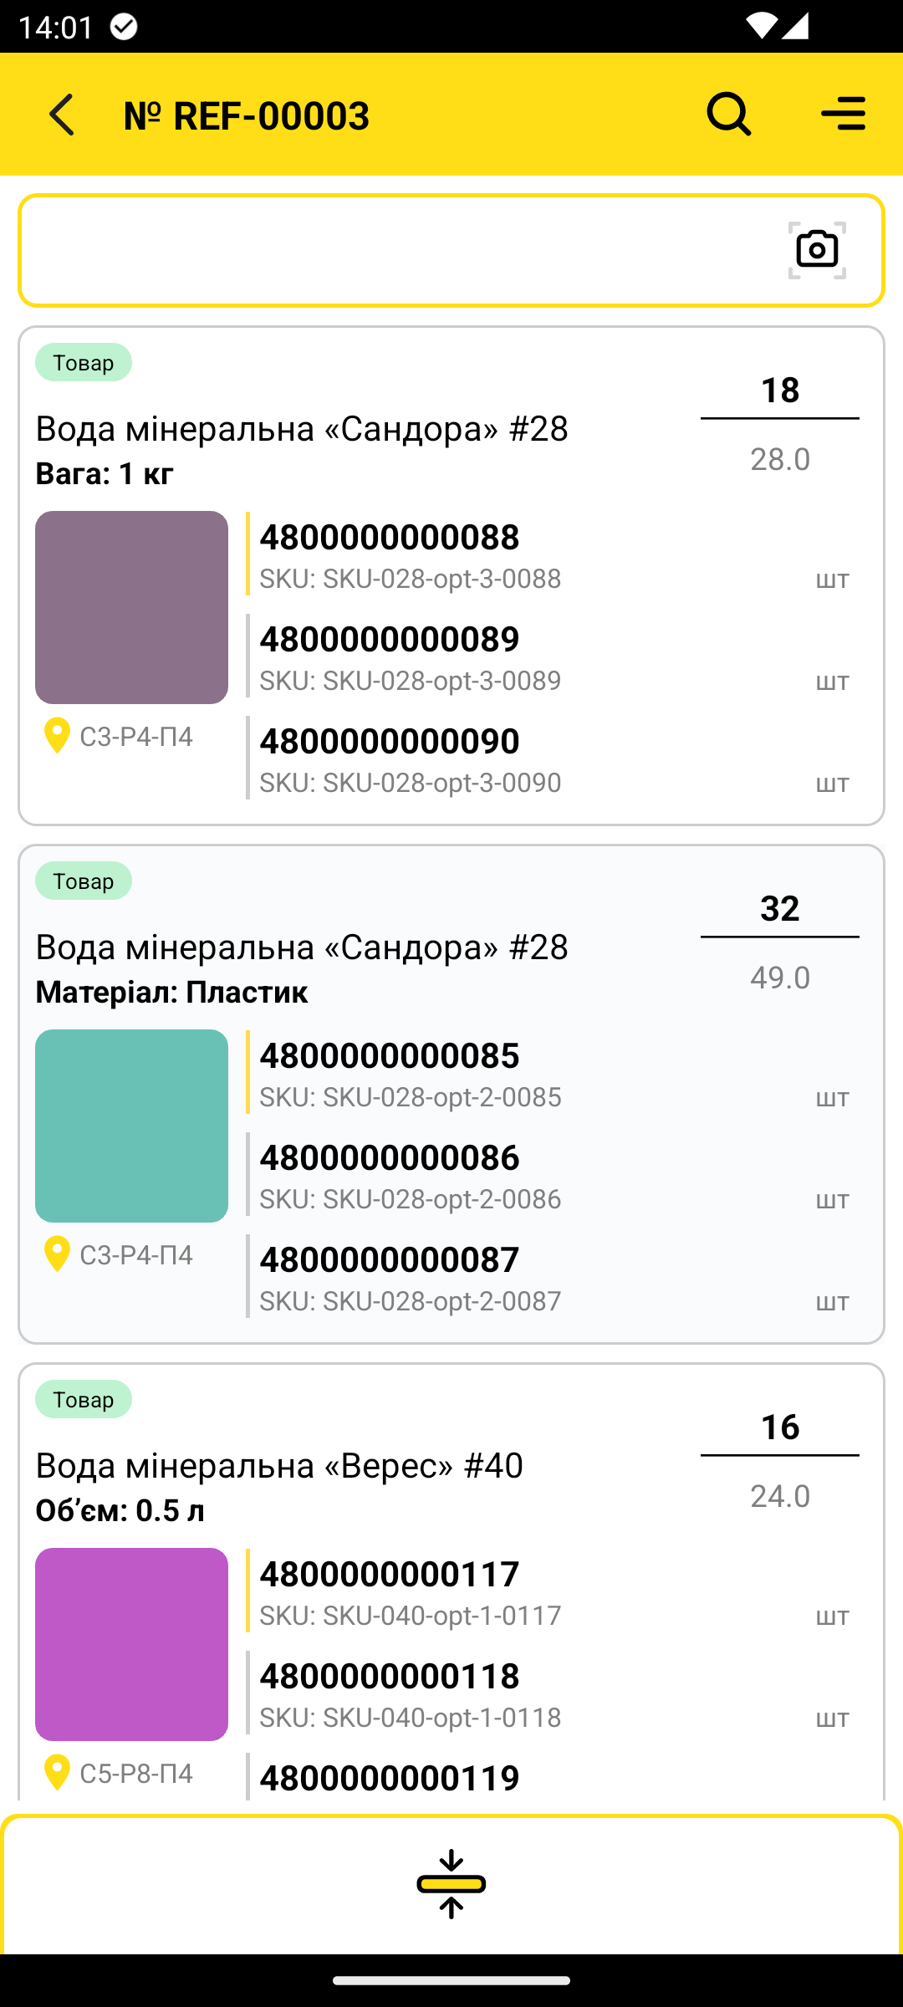Open search with the magnifier icon
903x2007 pixels.
pyautogui.click(x=729, y=115)
